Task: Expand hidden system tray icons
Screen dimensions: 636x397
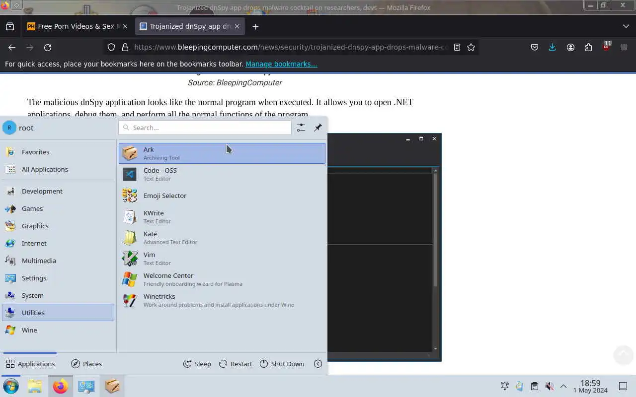Action: click(x=563, y=386)
